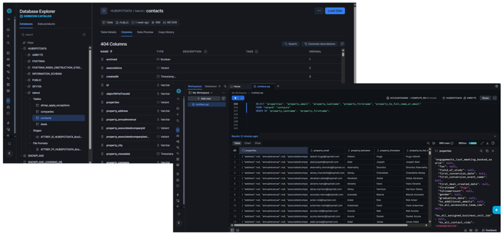Click the sort icon beside Add new button
Viewport: 504px width, 236px height.
(224, 99)
